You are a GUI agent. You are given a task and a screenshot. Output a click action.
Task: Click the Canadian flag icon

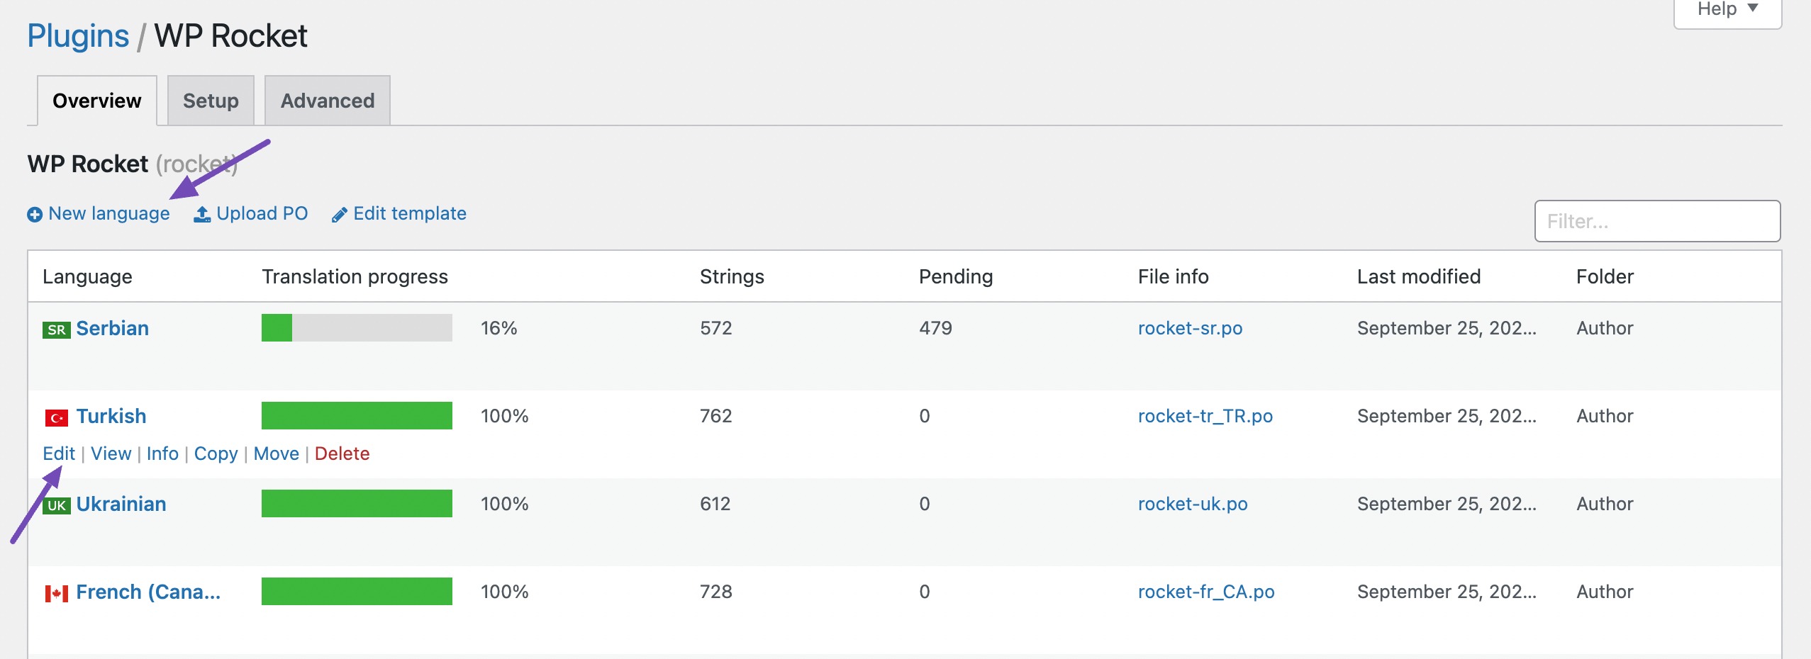[57, 593]
